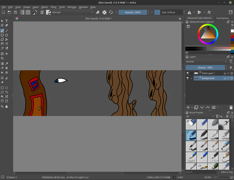Image resolution: width=234 pixels, height=180 pixels.
Task: Select the Move tool
Action: [7, 54]
